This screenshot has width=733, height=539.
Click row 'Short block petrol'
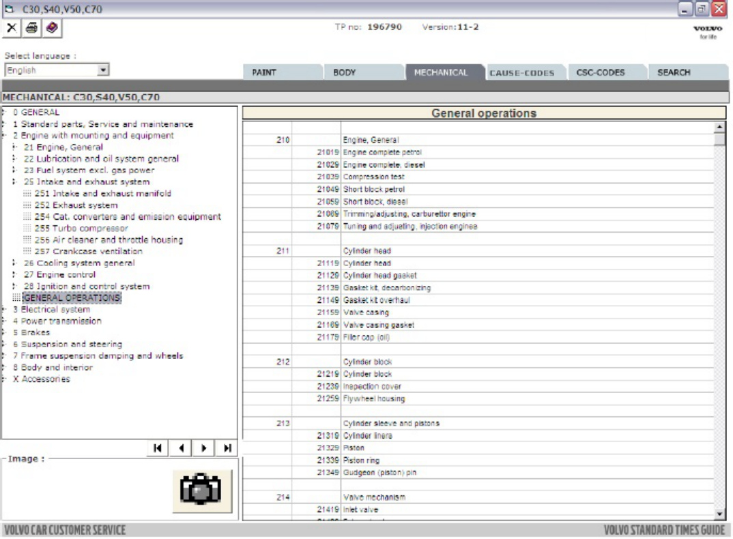click(x=478, y=189)
